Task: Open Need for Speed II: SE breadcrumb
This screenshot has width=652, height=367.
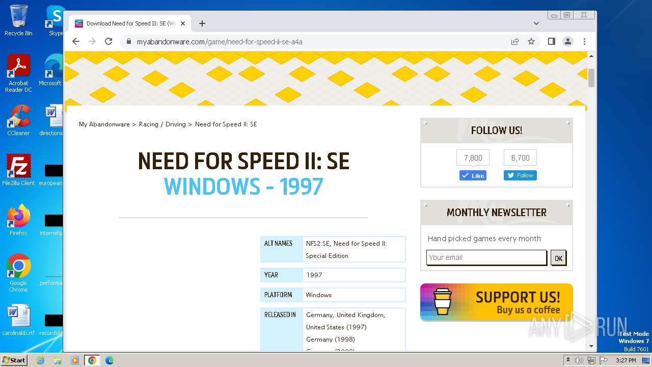Action: pos(226,124)
